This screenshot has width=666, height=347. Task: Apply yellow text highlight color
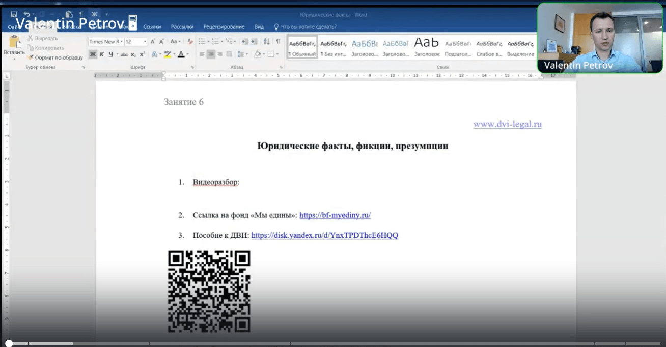168,54
